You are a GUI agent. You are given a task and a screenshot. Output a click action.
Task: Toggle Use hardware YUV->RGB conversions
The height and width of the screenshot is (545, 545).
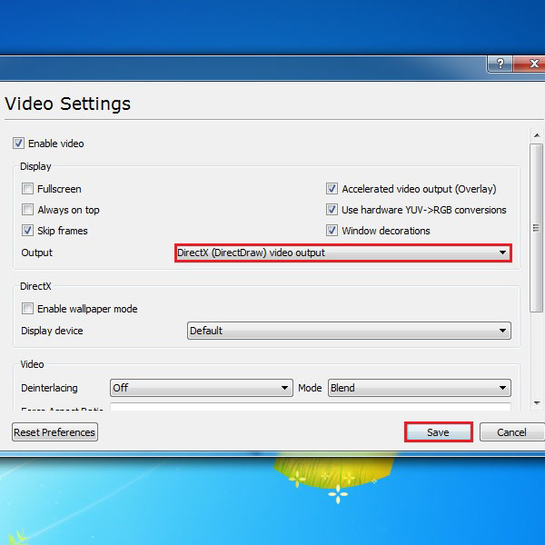[332, 210]
